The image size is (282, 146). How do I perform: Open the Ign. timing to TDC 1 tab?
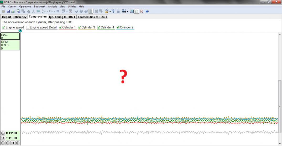(x=62, y=17)
